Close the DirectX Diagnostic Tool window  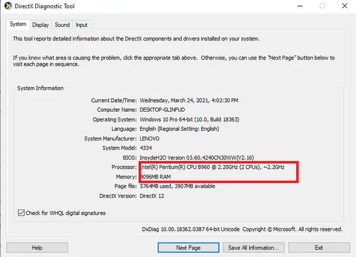(x=345, y=6)
